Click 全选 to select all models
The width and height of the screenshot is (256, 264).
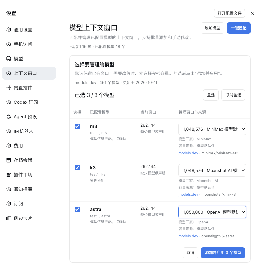tap(211, 95)
